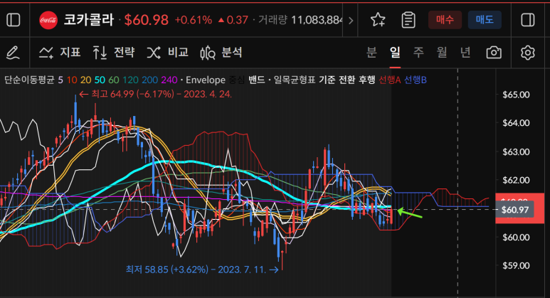Click the 거래량 11,083,884 volume text
This screenshot has height=298, width=550.
(x=300, y=20)
